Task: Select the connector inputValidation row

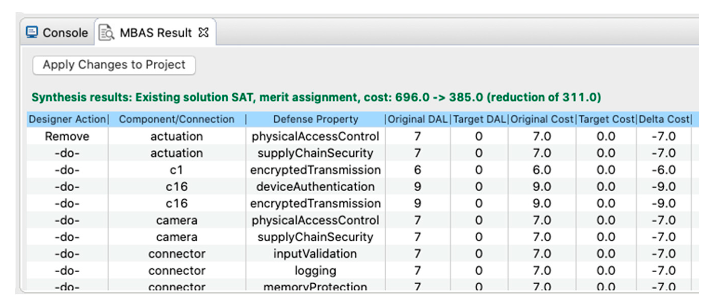Action: pos(315,254)
